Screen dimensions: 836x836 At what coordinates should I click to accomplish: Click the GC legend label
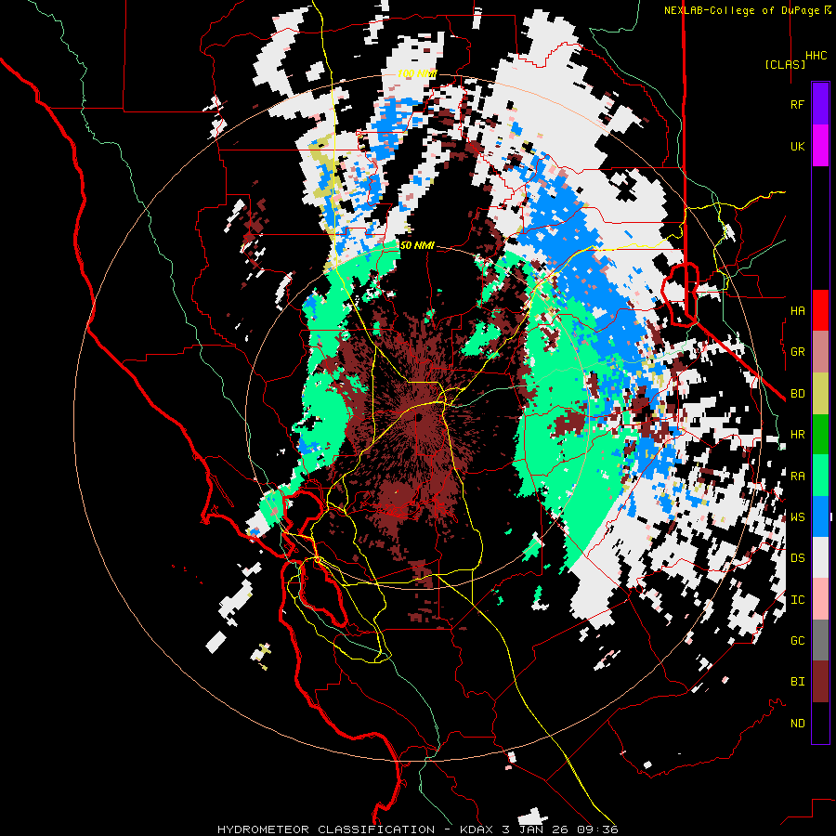797,641
